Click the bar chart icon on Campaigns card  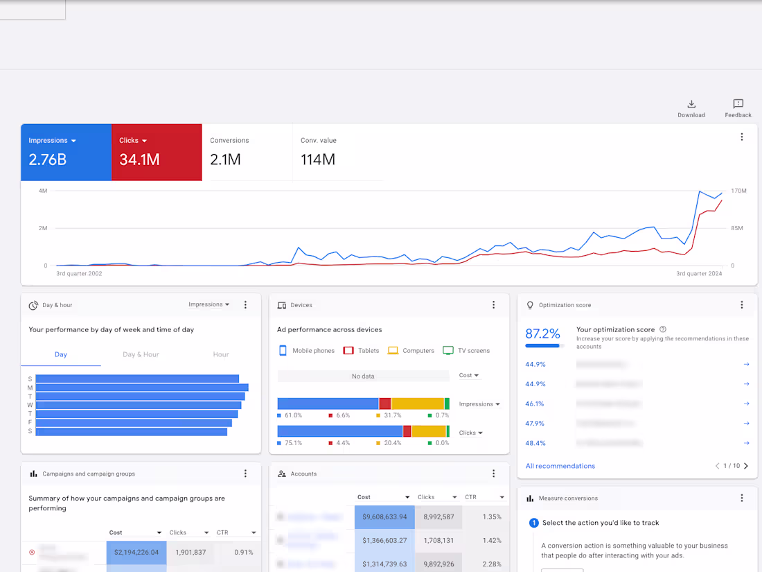33,474
